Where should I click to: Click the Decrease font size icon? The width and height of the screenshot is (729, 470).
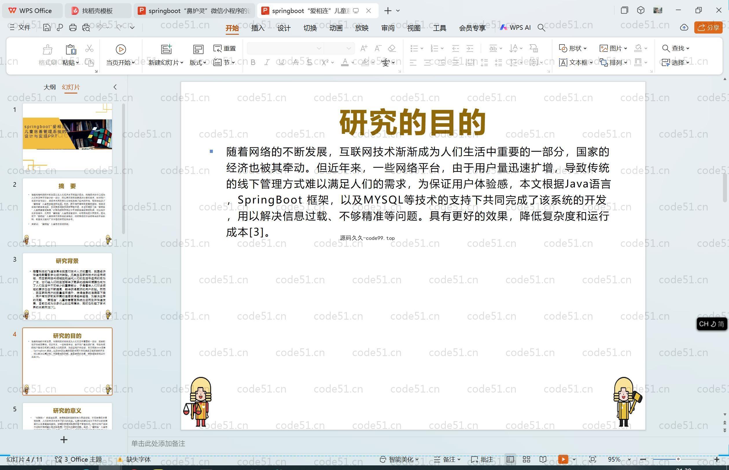coord(378,48)
